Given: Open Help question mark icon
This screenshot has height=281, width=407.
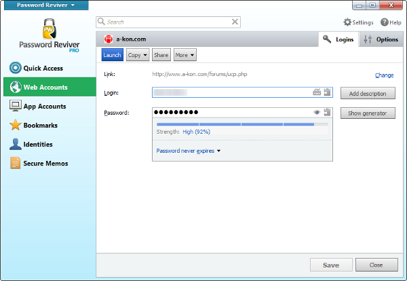Looking at the screenshot, I should click(384, 22).
